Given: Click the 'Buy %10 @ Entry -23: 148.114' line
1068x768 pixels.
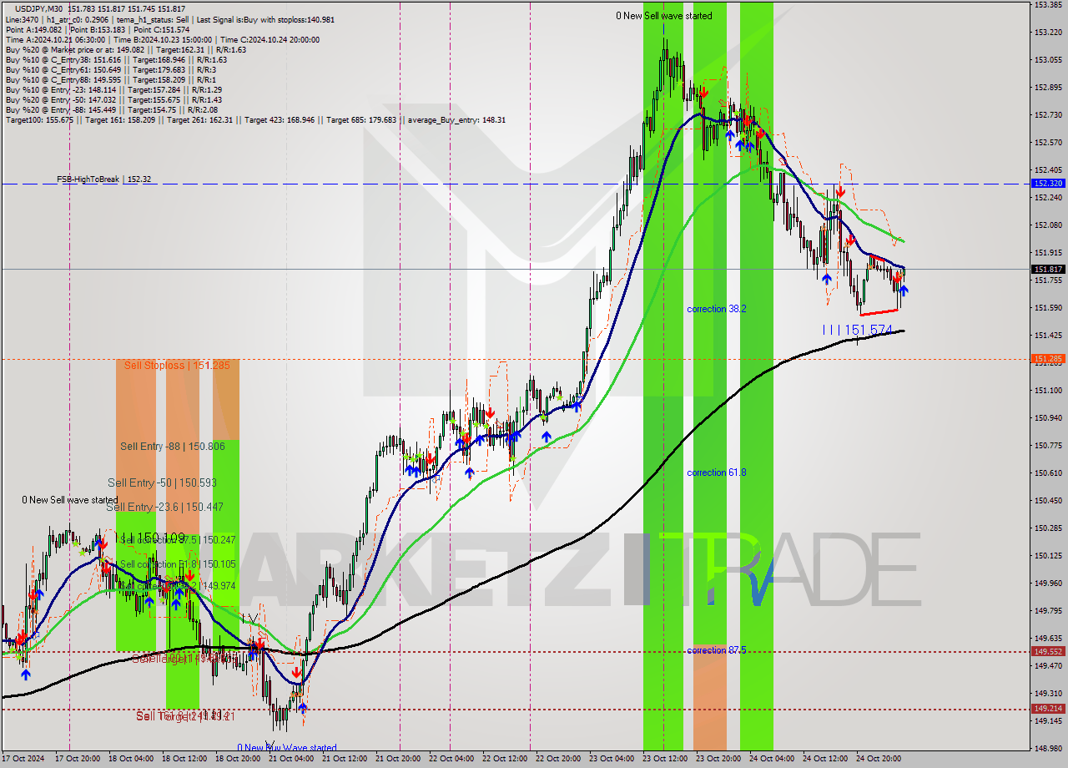Looking at the screenshot, I should click(113, 89).
